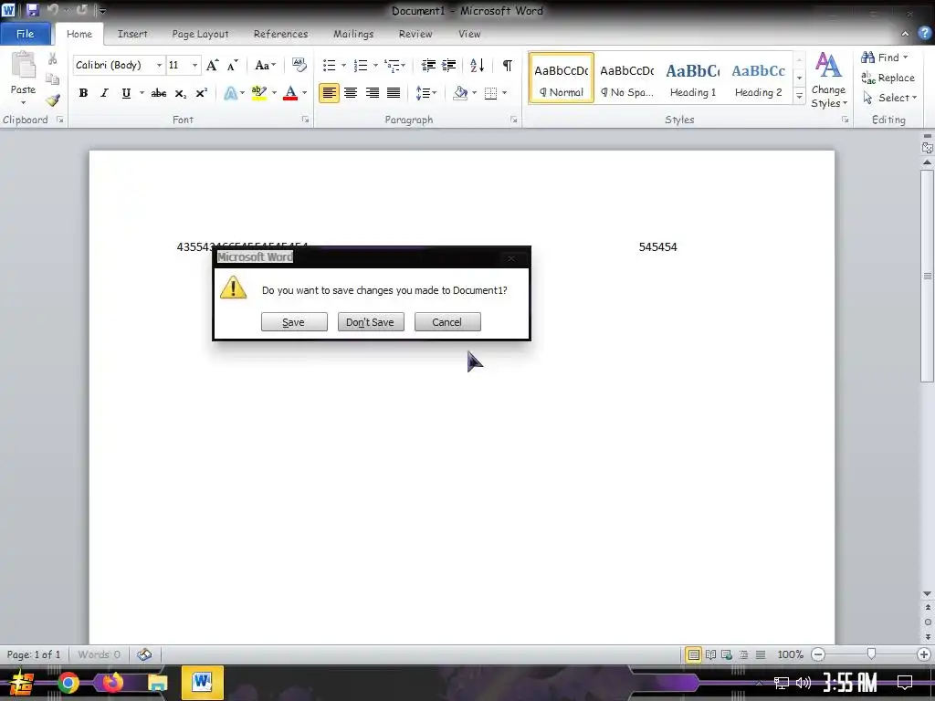Viewport: 935px width, 701px height.
Task: Open the font size dropdown
Action: point(195,65)
